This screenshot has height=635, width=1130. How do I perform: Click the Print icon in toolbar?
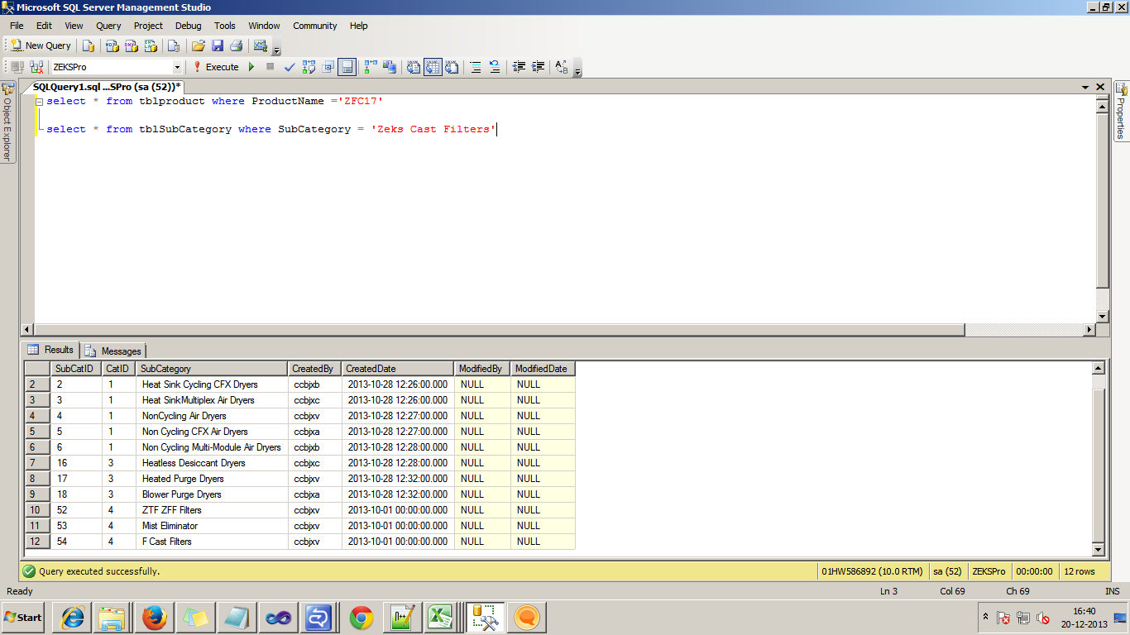(236, 45)
